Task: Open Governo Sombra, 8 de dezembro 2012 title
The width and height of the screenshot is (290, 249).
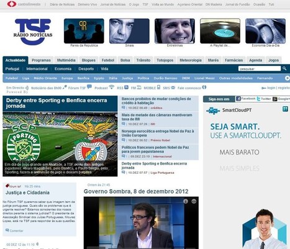Action: [x=136, y=191]
